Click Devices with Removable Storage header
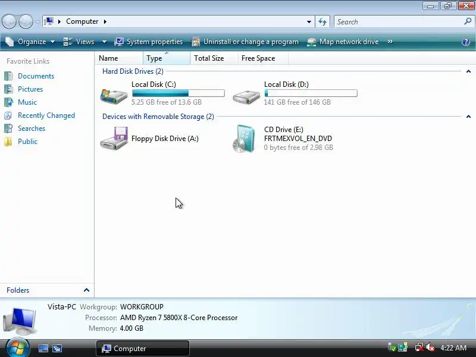Viewport: 476px width, 357px height. click(x=158, y=117)
